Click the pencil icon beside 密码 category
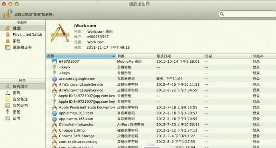 tap(8, 93)
